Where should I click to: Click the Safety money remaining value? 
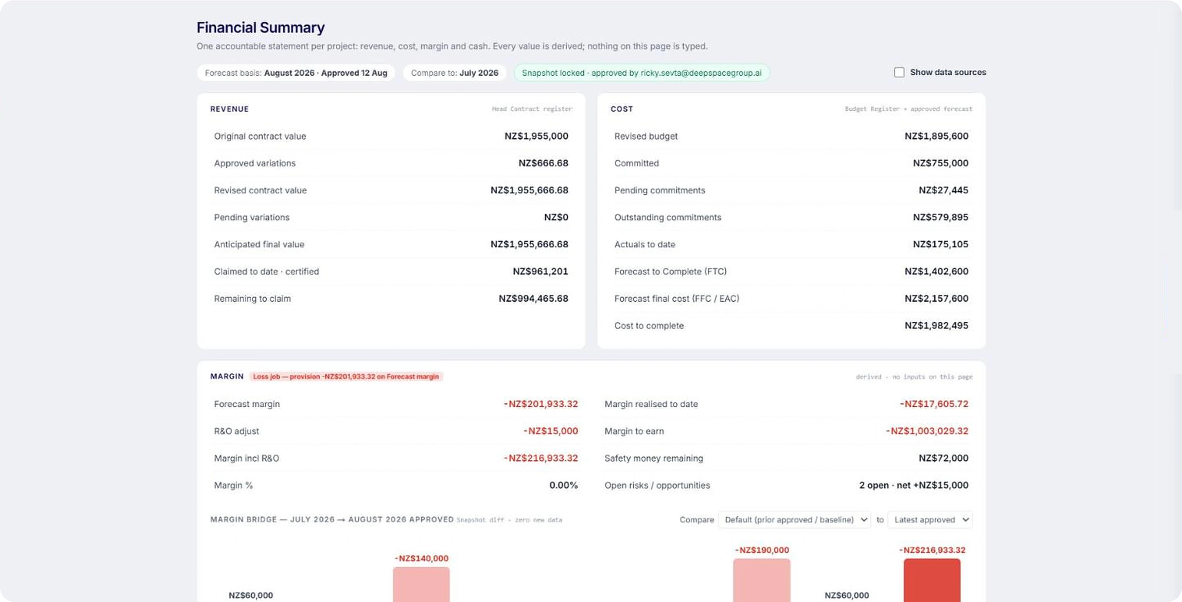943,458
